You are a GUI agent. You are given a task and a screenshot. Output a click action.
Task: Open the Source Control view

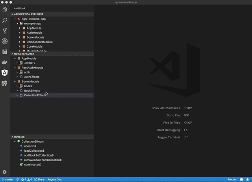(5, 31)
